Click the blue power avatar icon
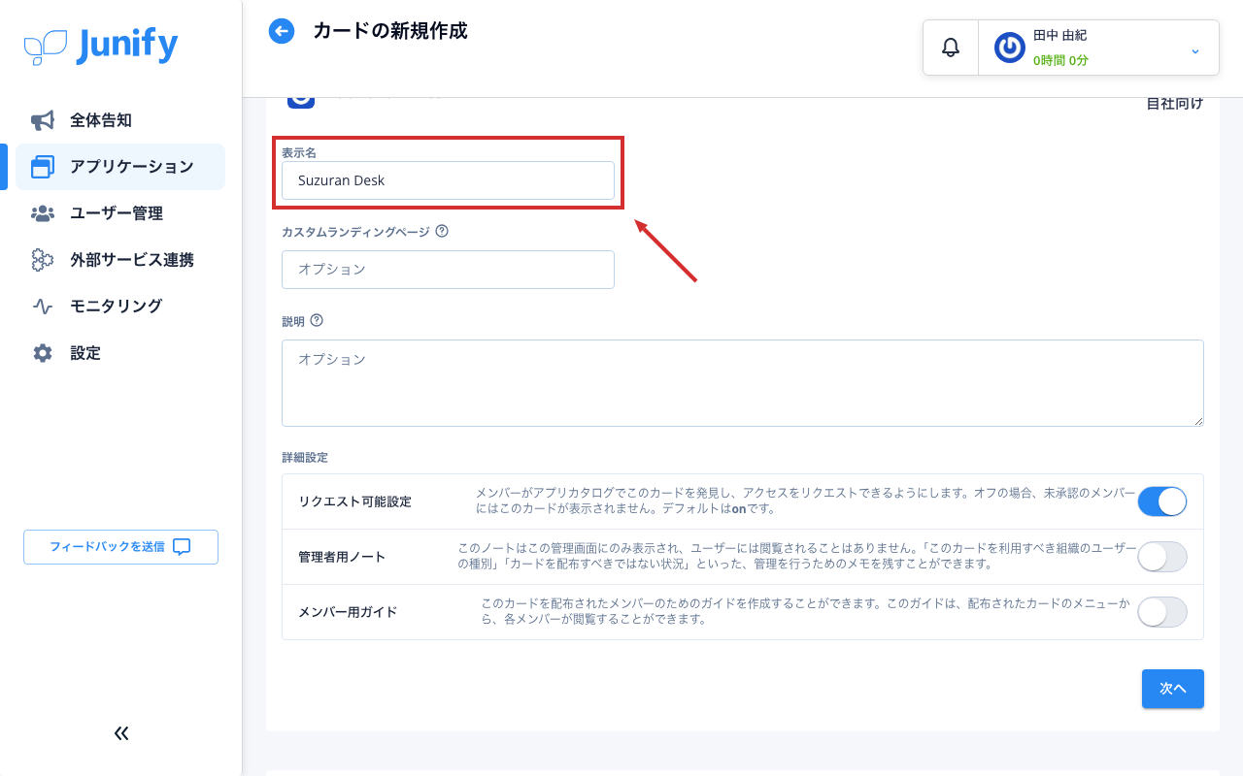Image resolution: width=1243 pixels, height=776 pixels. (x=1010, y=47)
